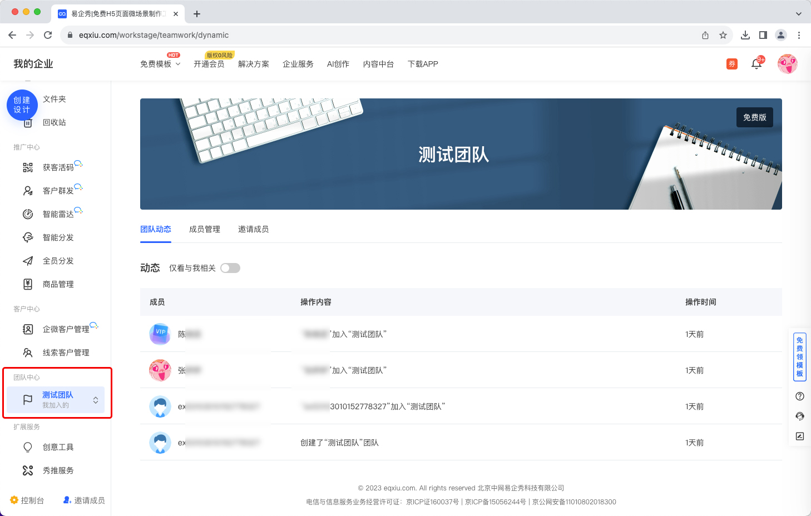Open 企微客户管理 contact icon
The image size is (811, 516).
(28, 329)
